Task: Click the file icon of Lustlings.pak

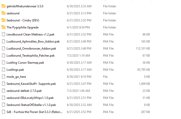Action: click(x=4, y=69)
